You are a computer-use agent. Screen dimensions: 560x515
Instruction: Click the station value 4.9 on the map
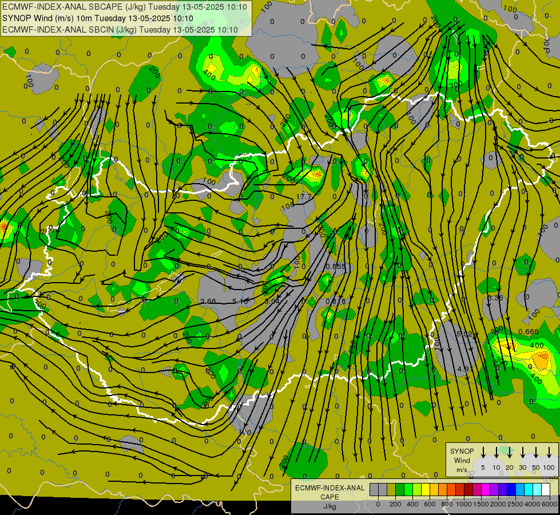coord(463,369)
